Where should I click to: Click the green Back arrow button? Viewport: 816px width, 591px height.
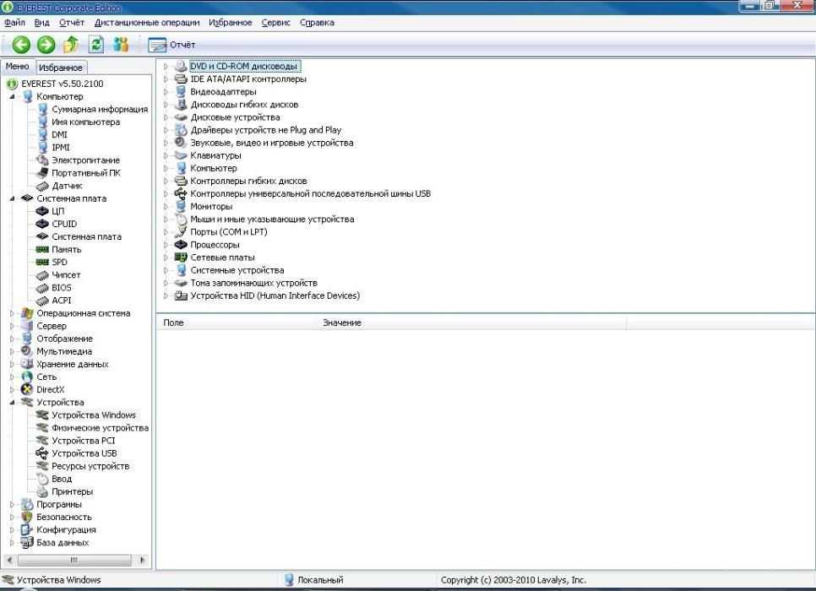point(21,45)
